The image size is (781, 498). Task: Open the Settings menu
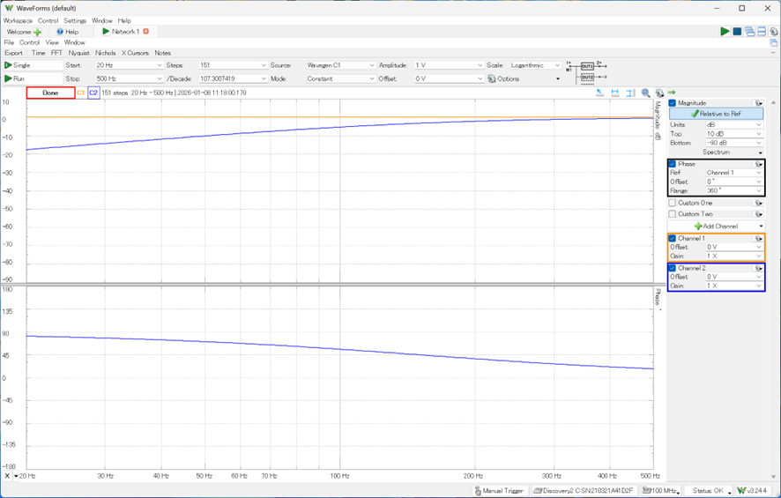(74, 20)
